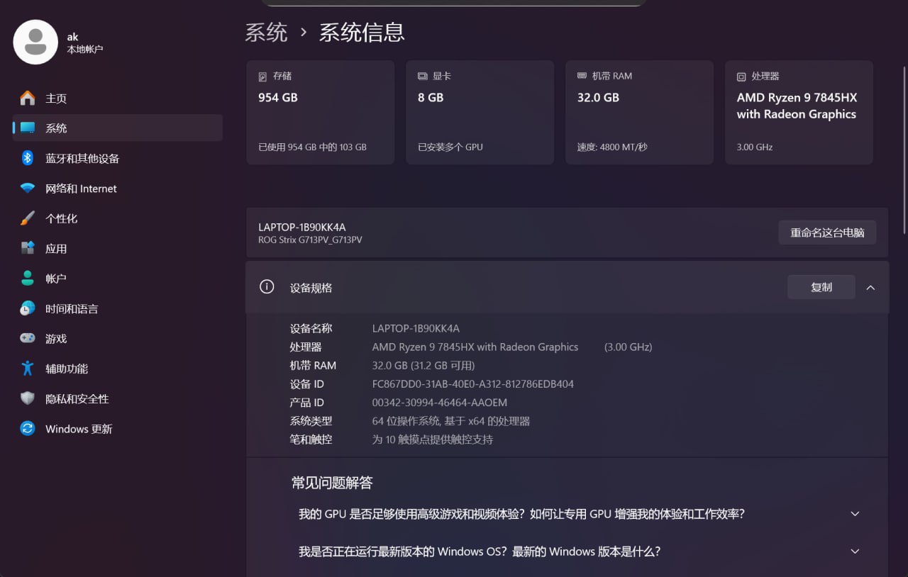Click the Apps (应用) icon

point(28,248)
